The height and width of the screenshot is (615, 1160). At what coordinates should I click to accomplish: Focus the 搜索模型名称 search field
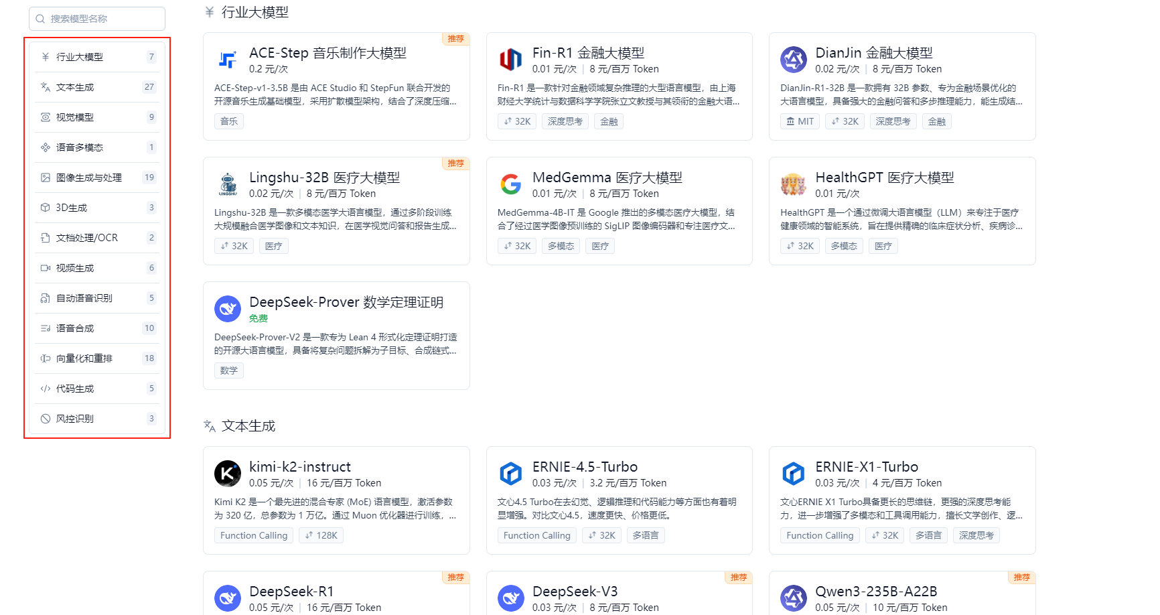97,19
